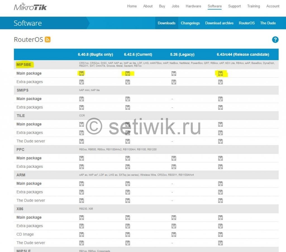The width and height of the screenshot is (286, 252).
Task: Download X86 Main package 6.43rc44 Release candidate
Action: tap(221, 218)
